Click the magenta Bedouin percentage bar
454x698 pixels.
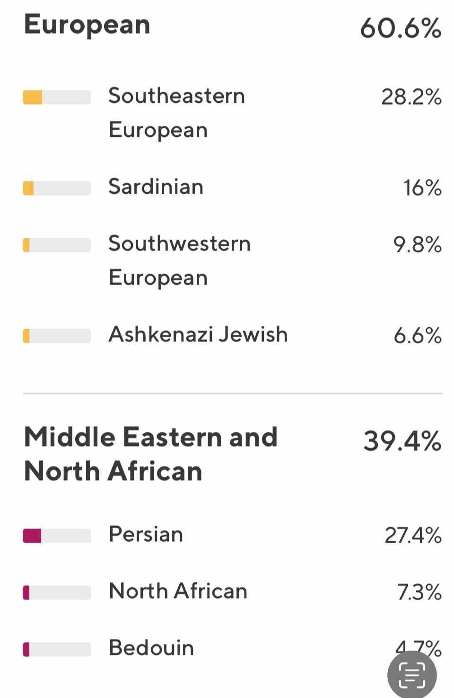point(57,649)
